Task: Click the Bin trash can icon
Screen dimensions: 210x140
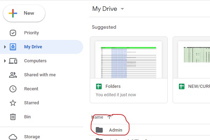Action: pos(13,117)
